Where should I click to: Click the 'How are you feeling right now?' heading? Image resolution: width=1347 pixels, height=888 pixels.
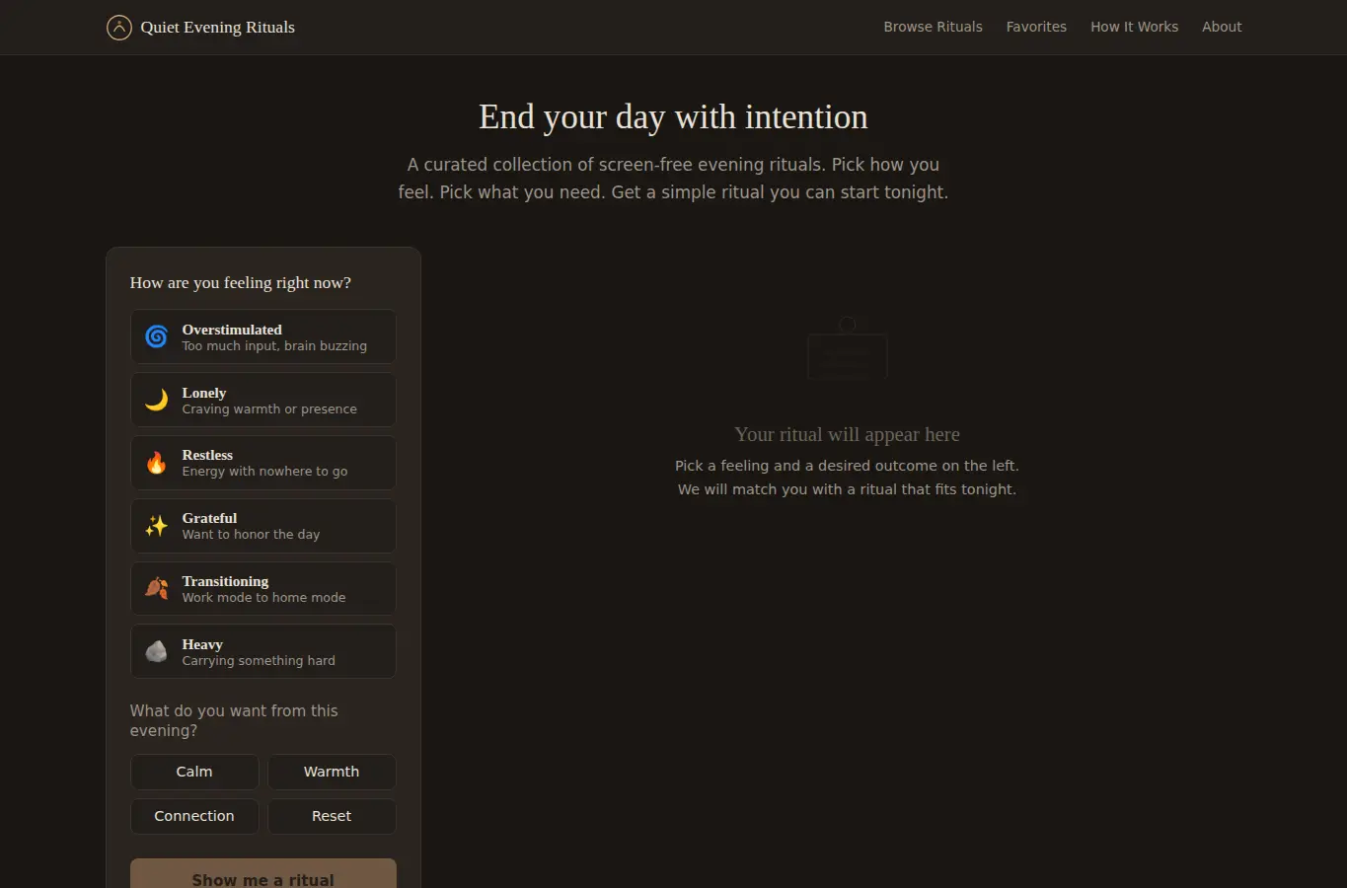pos(241,283)
